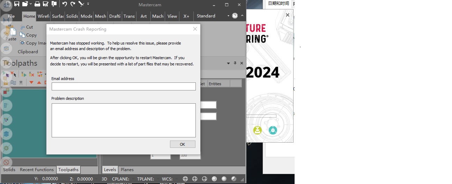Click the regenerate dirty operations icon with red X

coord(31,74)
